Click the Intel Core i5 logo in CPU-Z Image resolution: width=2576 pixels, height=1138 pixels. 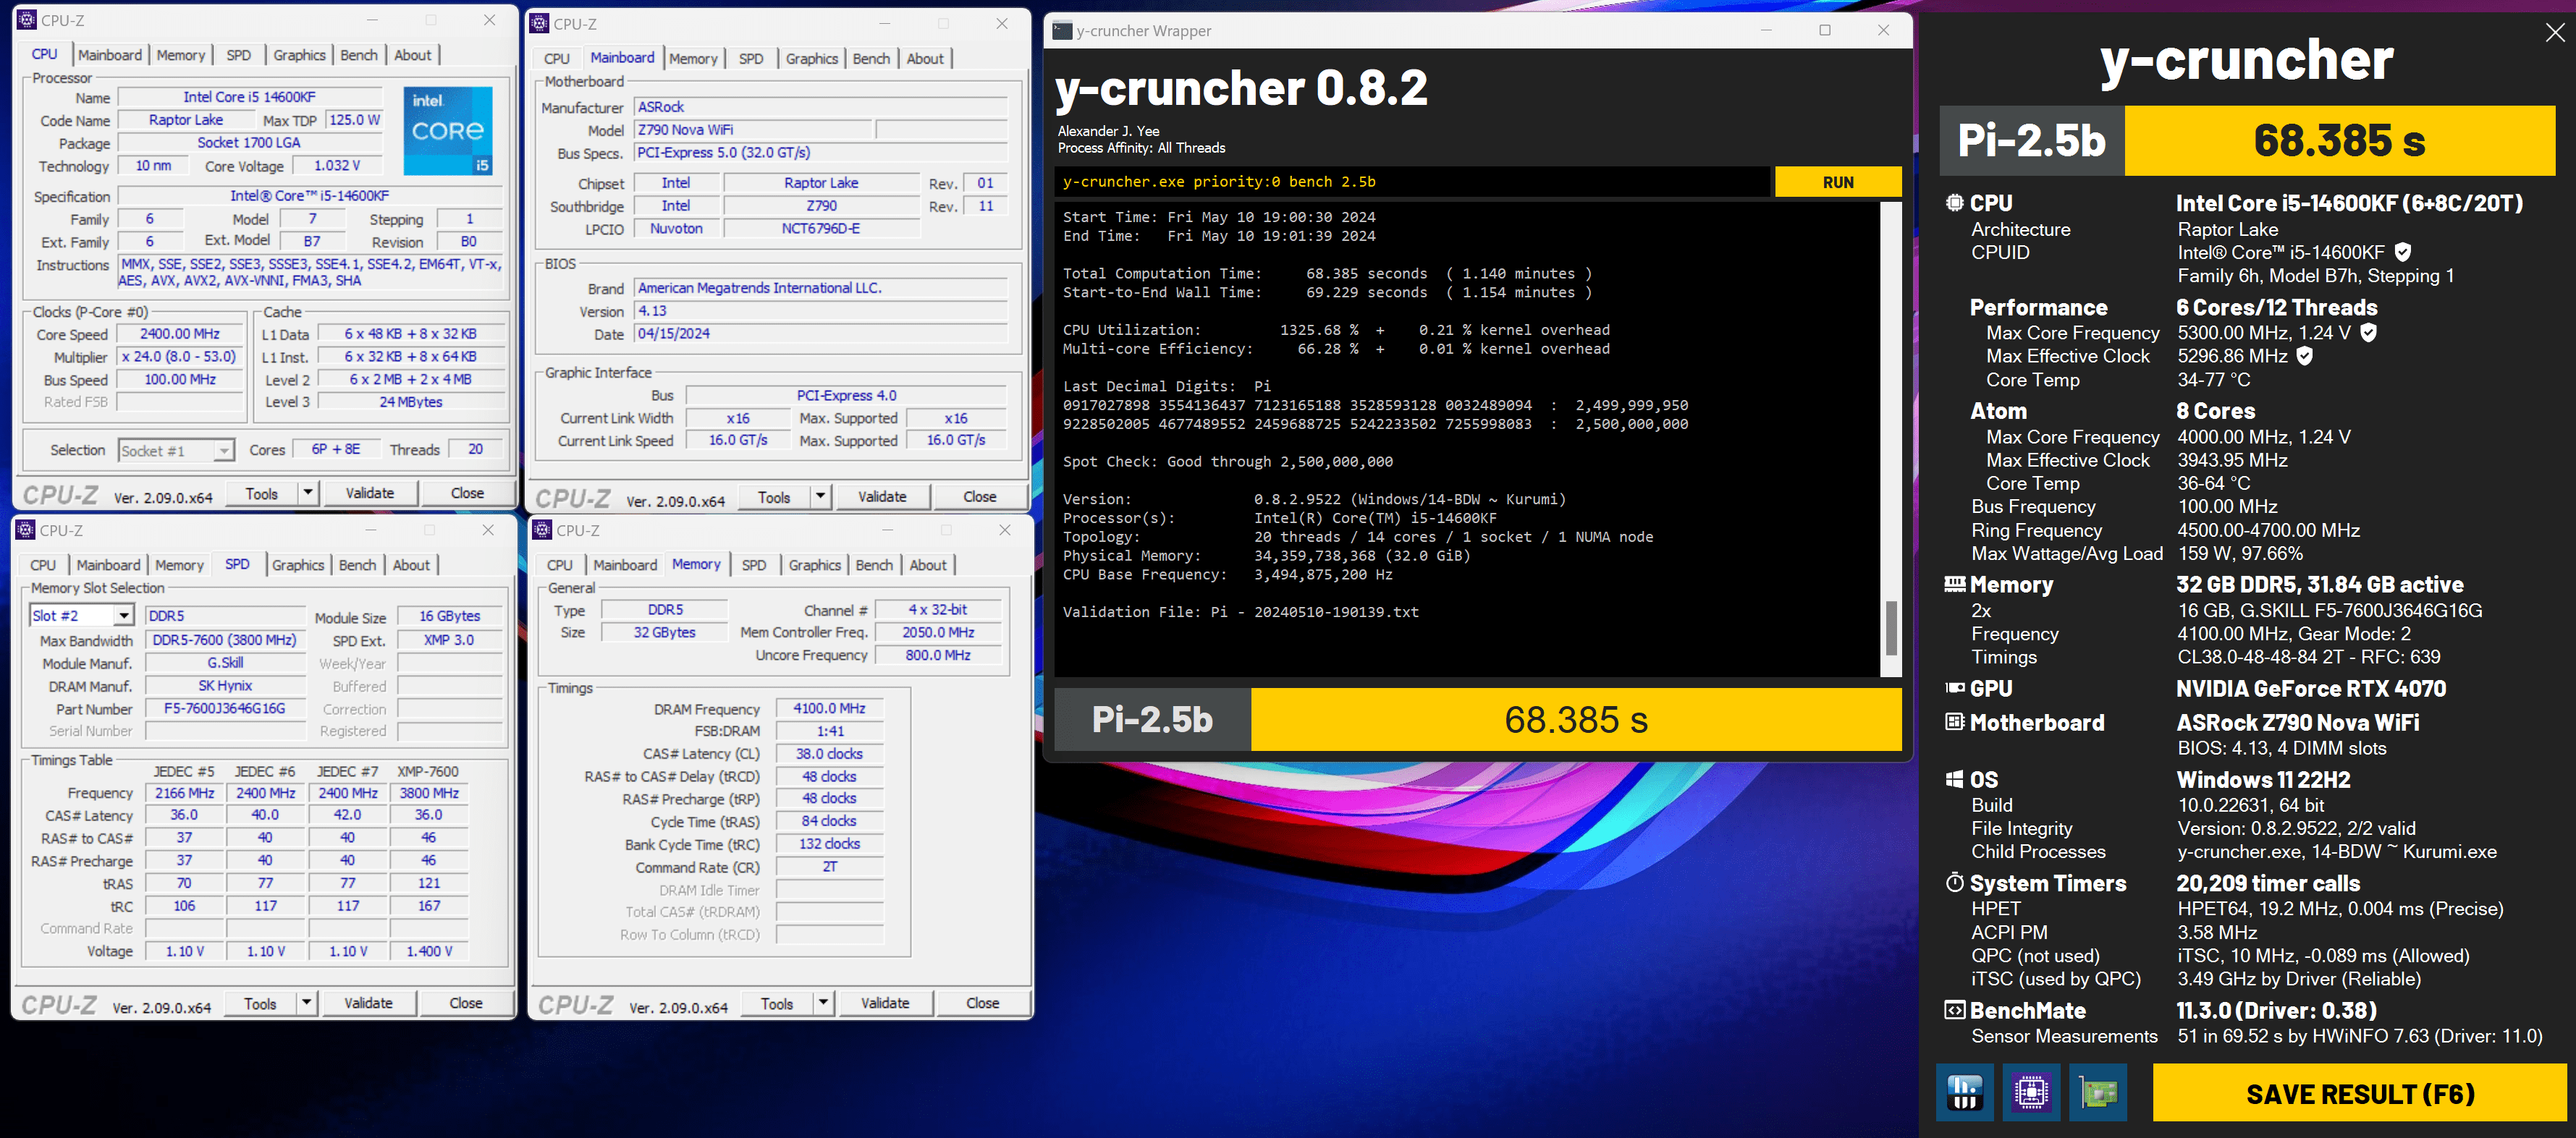click(448, 131)
